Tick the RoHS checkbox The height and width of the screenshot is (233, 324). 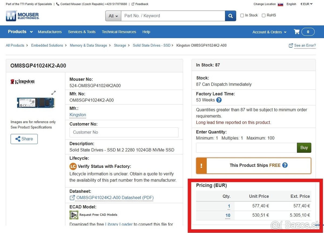[x=264, y=16]
